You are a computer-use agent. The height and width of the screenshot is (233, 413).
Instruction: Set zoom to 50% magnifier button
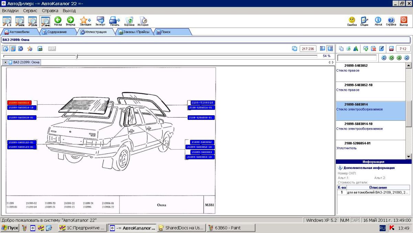point(20,21)
